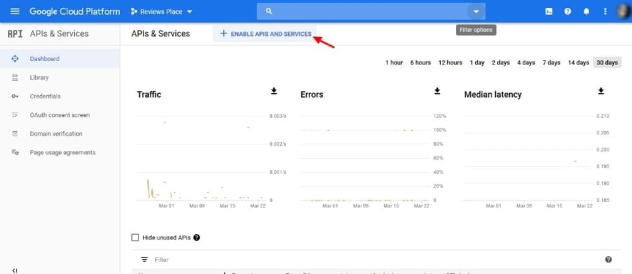Click the help question mark icon
Image resolution: width=632 pixels, height=274 pixels.
coord(568,11)
